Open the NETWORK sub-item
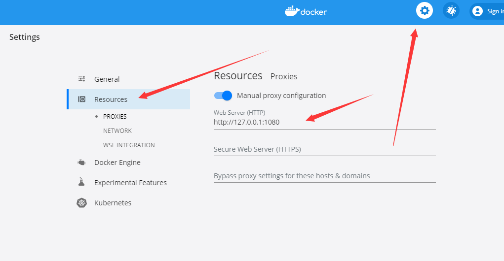This screenshot has height=261, width=504. tap(117, 131)
